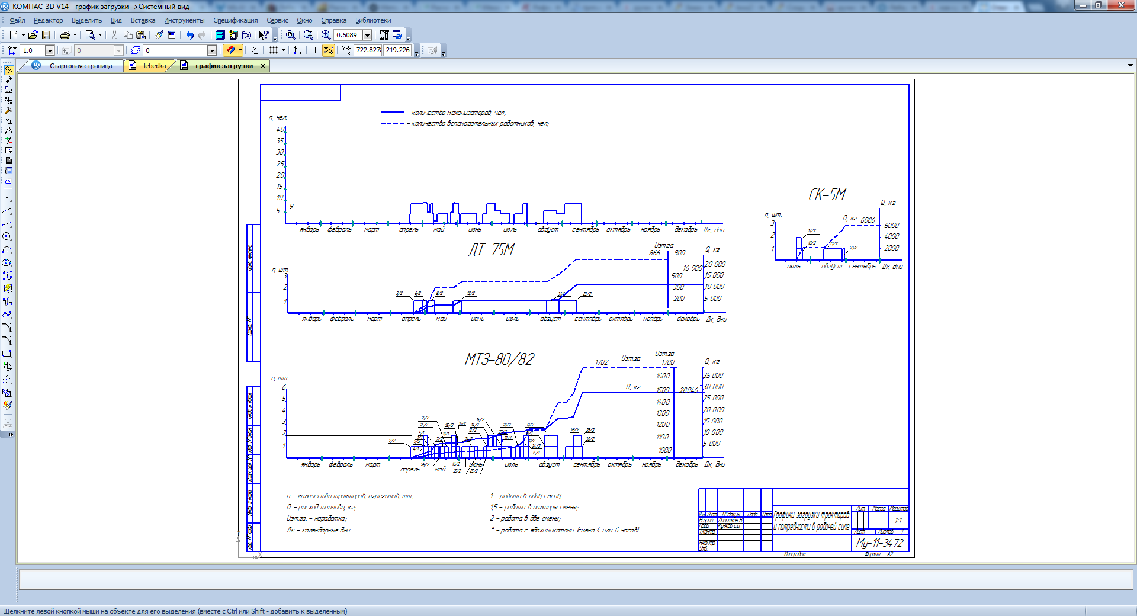Open the Инструменты menu
The image size is (1137, 616).
coord(184,20)
